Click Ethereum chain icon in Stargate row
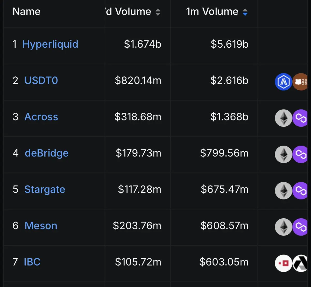311x287 pixels. (284, 191)
